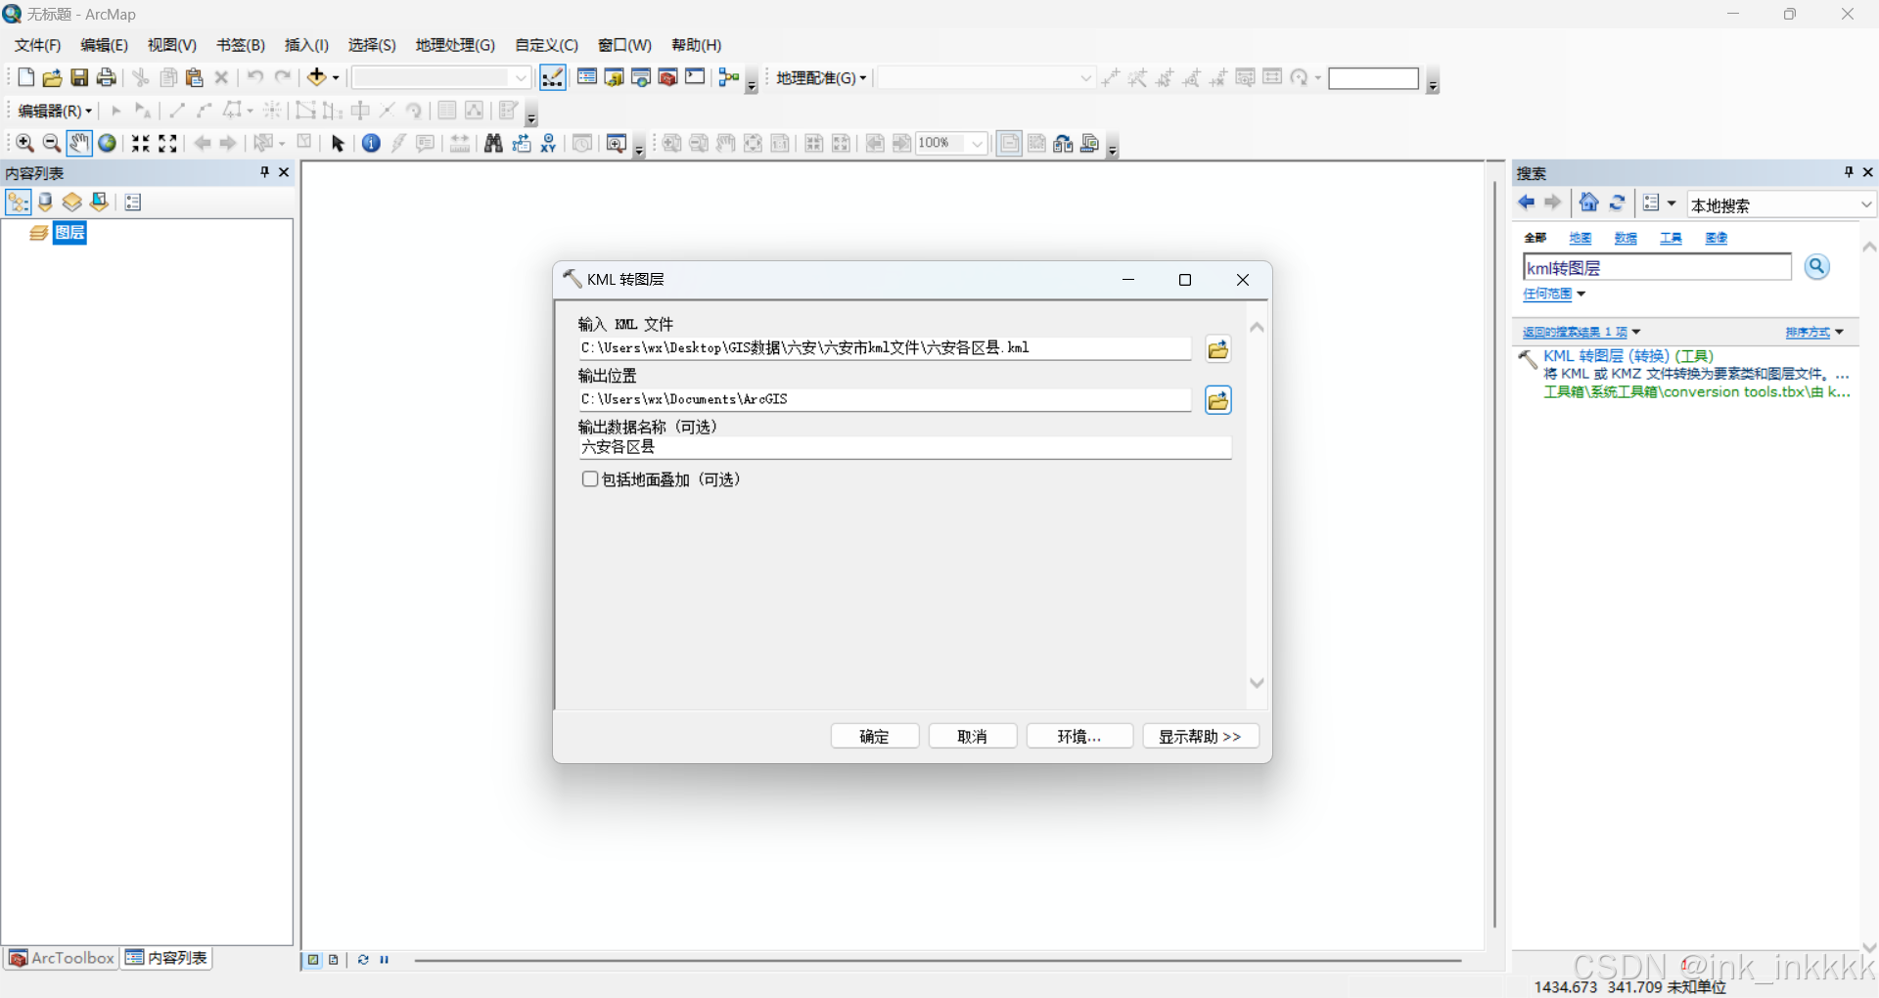Expand the Add Data dropdown arrow
1879x998 pixels.
pos(336,78)
